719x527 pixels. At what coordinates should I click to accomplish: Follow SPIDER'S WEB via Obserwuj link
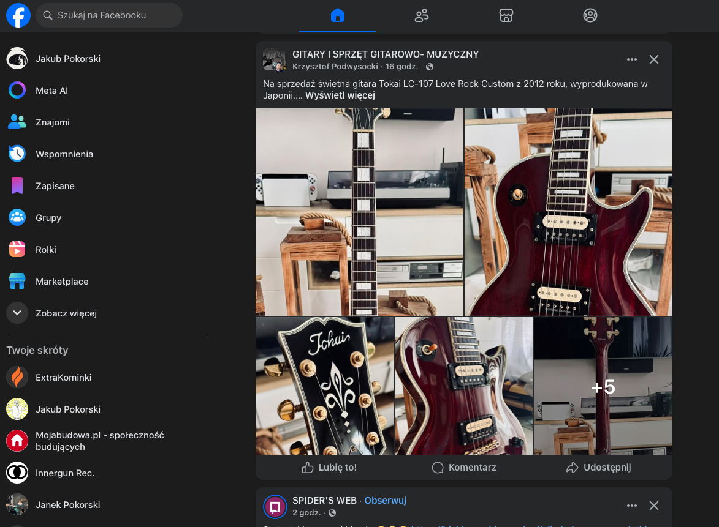pos(385,501)
